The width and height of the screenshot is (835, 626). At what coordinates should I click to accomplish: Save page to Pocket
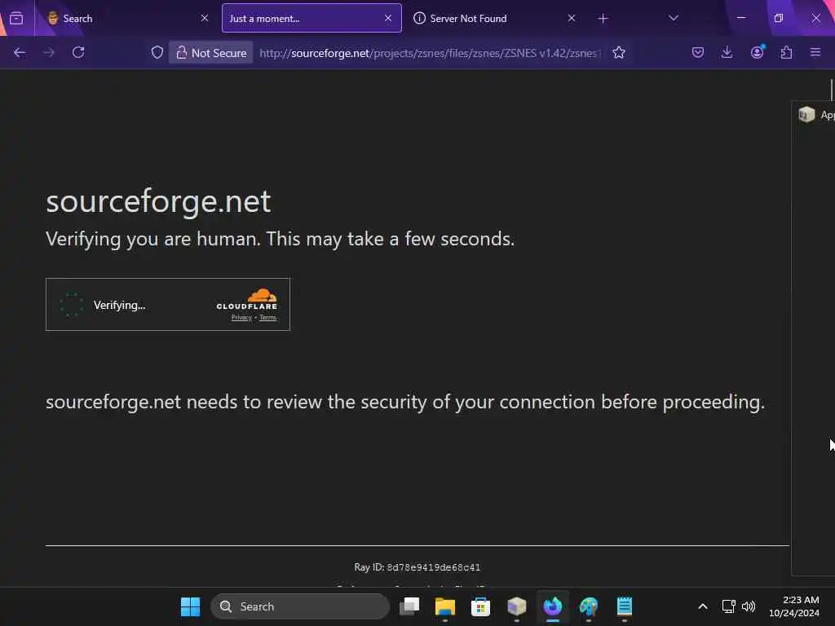click(x=698, y=52)
